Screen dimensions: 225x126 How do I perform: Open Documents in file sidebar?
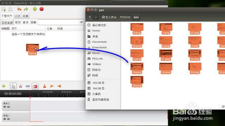(x=99, y=42)
